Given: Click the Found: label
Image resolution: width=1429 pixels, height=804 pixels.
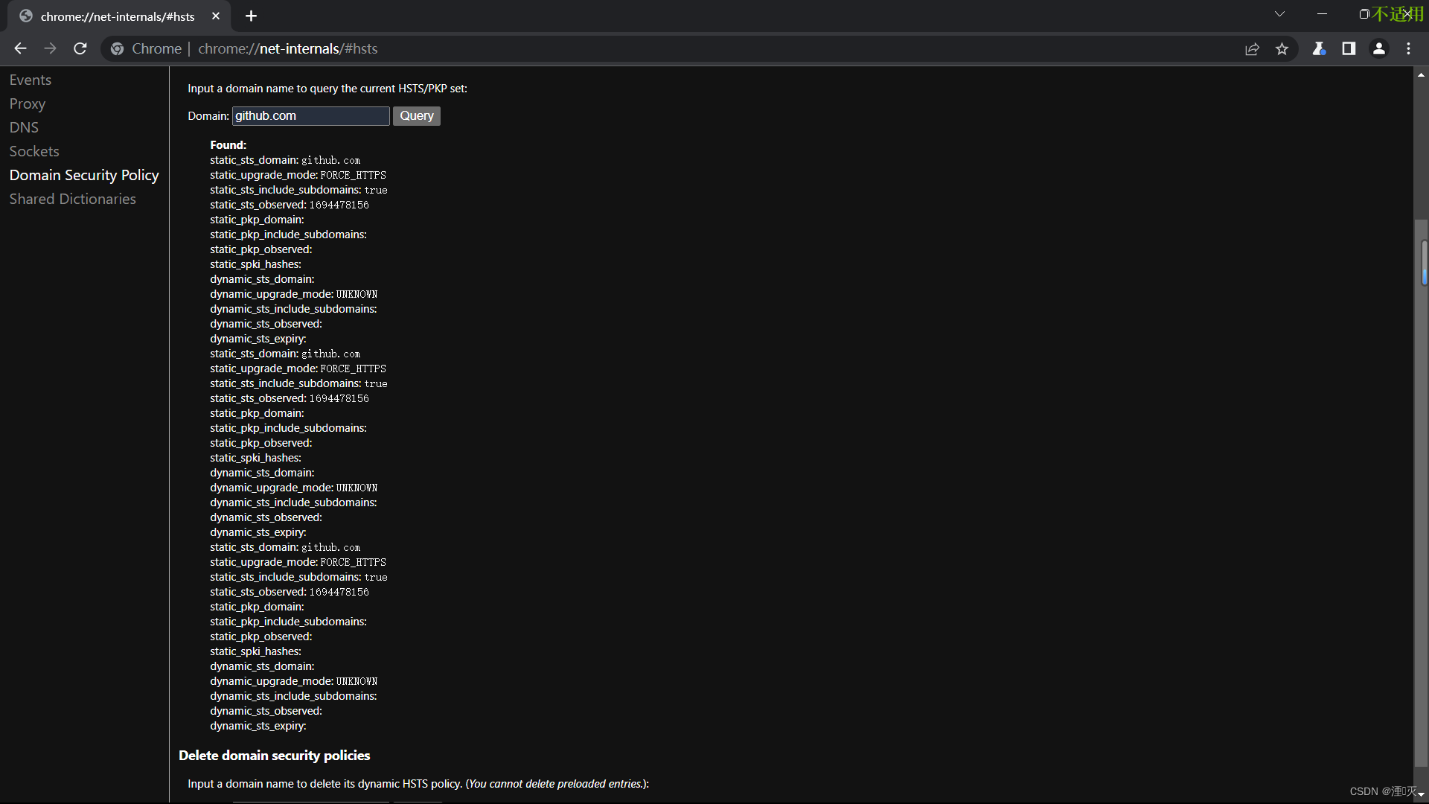Looking at the screenshot, I should pyautogui.click(x=228, y=145).
